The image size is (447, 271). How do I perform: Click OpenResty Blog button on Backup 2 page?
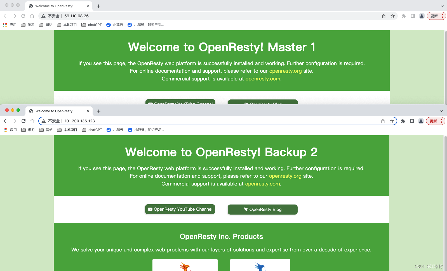263,210
